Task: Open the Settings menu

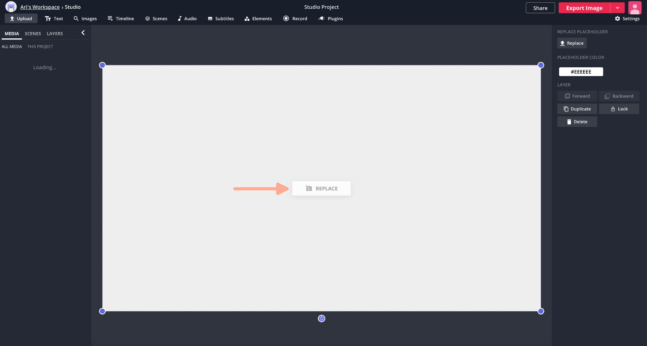Action: [627, 19]
